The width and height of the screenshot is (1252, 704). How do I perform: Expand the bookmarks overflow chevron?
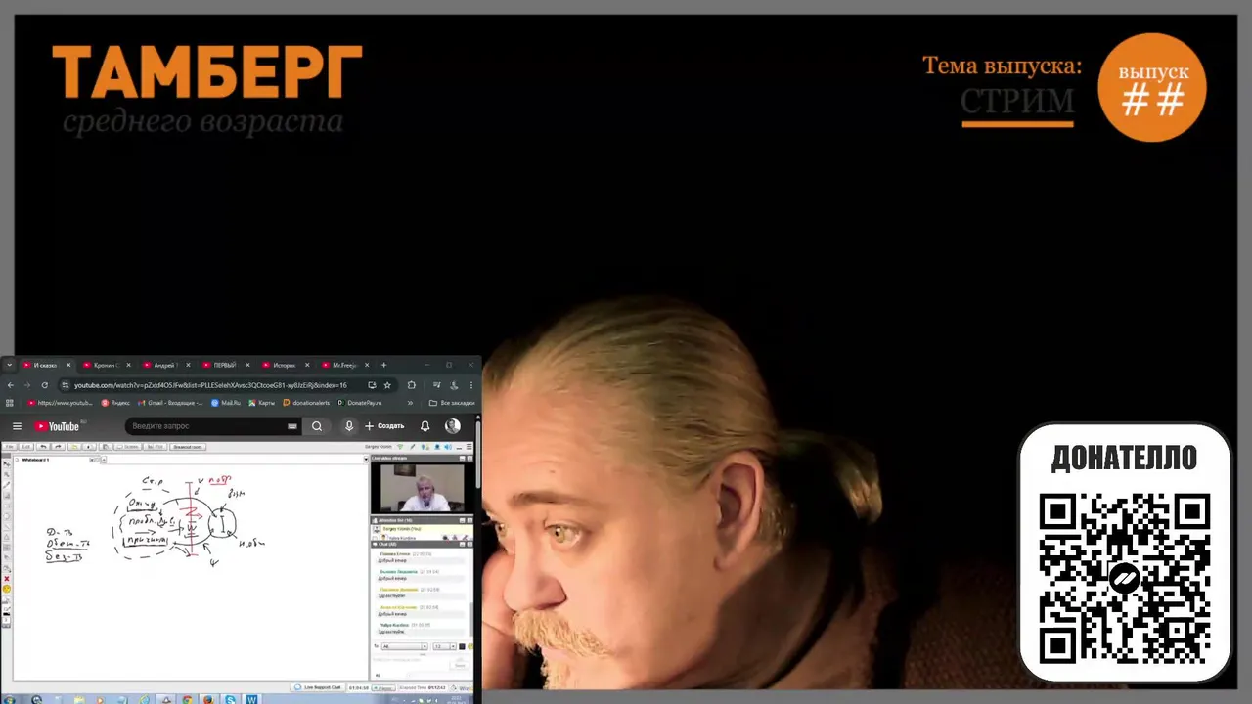tap(411, 403)
